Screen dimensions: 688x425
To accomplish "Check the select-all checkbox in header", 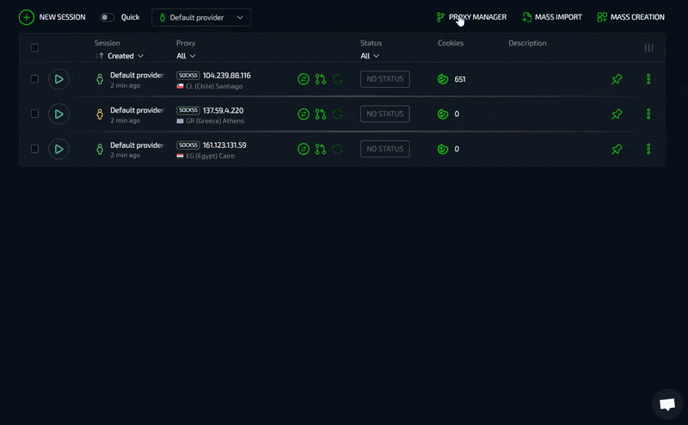I will tap(35, 48).
